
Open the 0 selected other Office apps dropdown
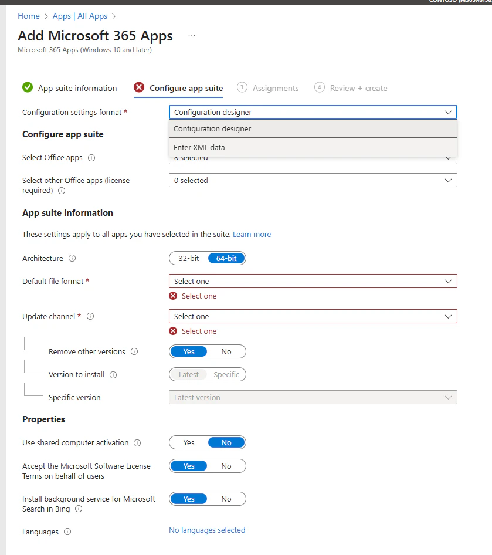(313, 181)
